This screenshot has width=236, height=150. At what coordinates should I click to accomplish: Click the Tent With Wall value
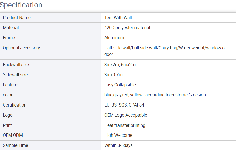118,18
